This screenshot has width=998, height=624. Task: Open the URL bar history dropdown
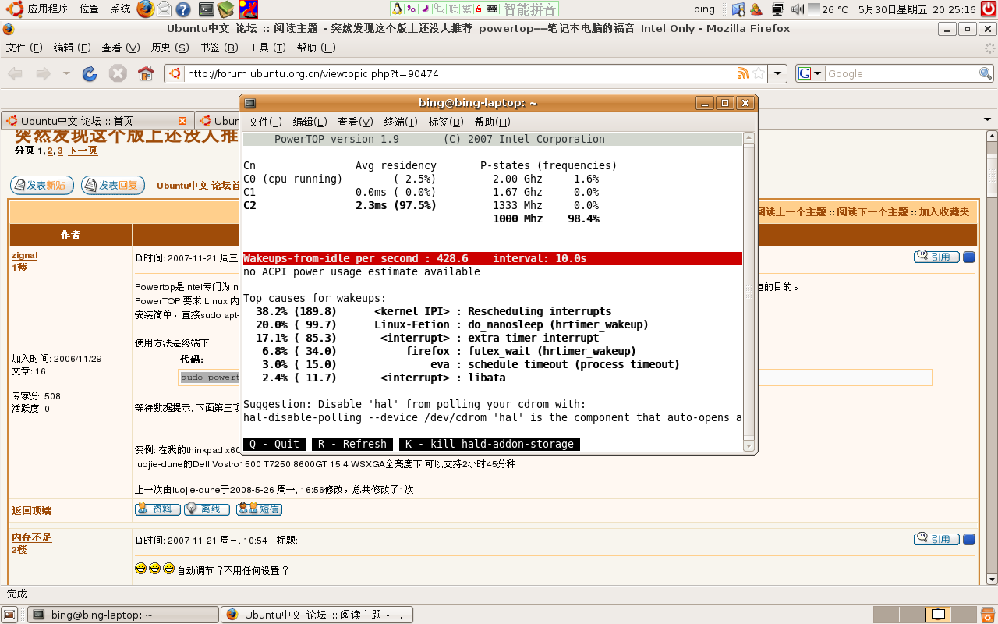click(x=777, y=73)
